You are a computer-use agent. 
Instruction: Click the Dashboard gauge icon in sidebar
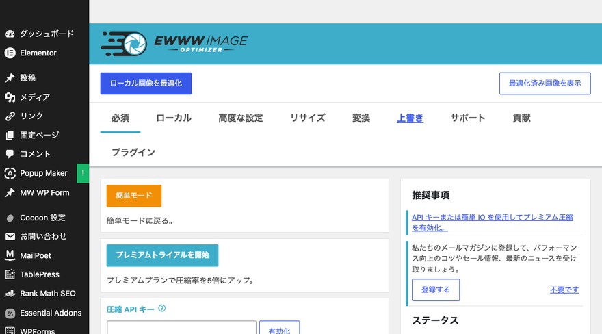point(10,34)
